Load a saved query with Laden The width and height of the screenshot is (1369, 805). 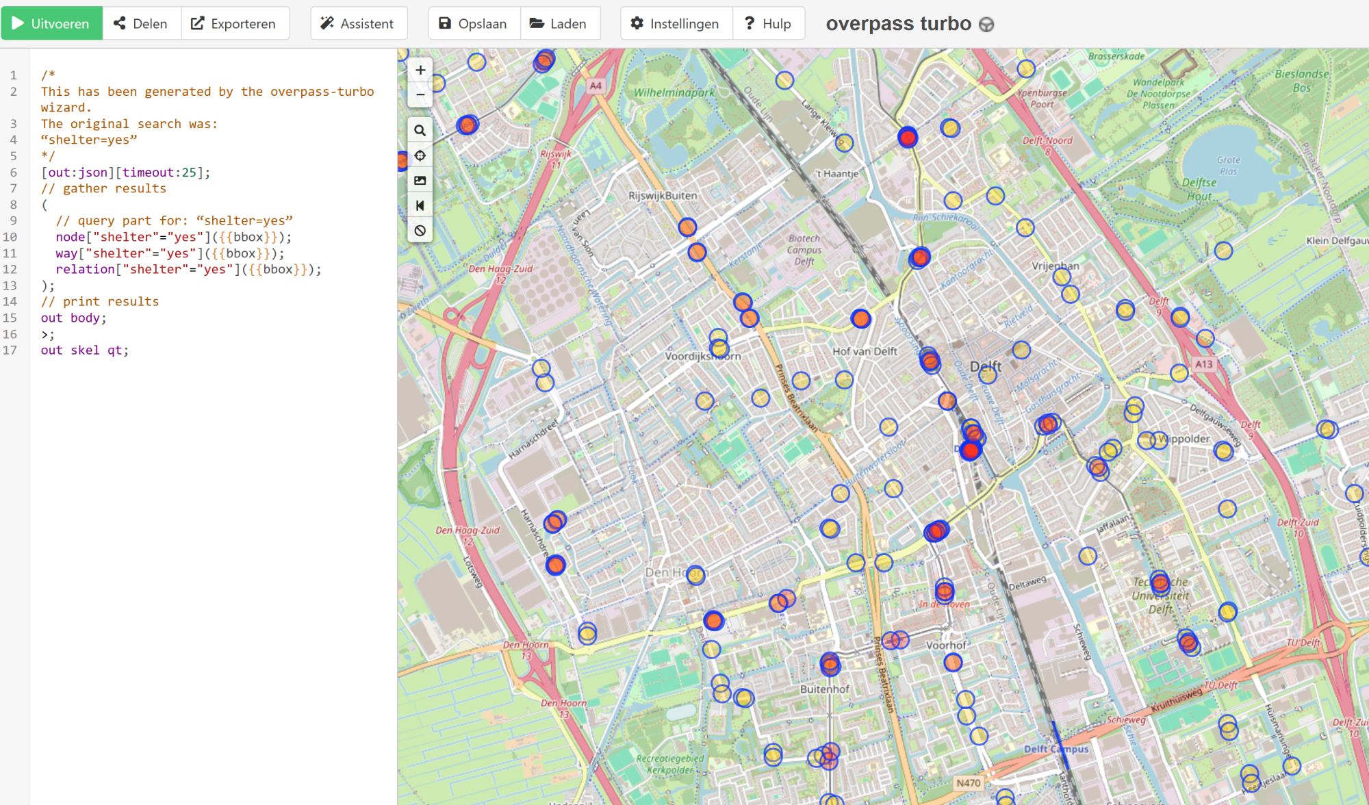[560, 23]
